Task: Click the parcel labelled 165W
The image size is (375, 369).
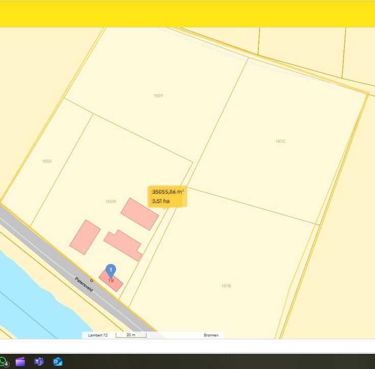Action: click(111, 201)
